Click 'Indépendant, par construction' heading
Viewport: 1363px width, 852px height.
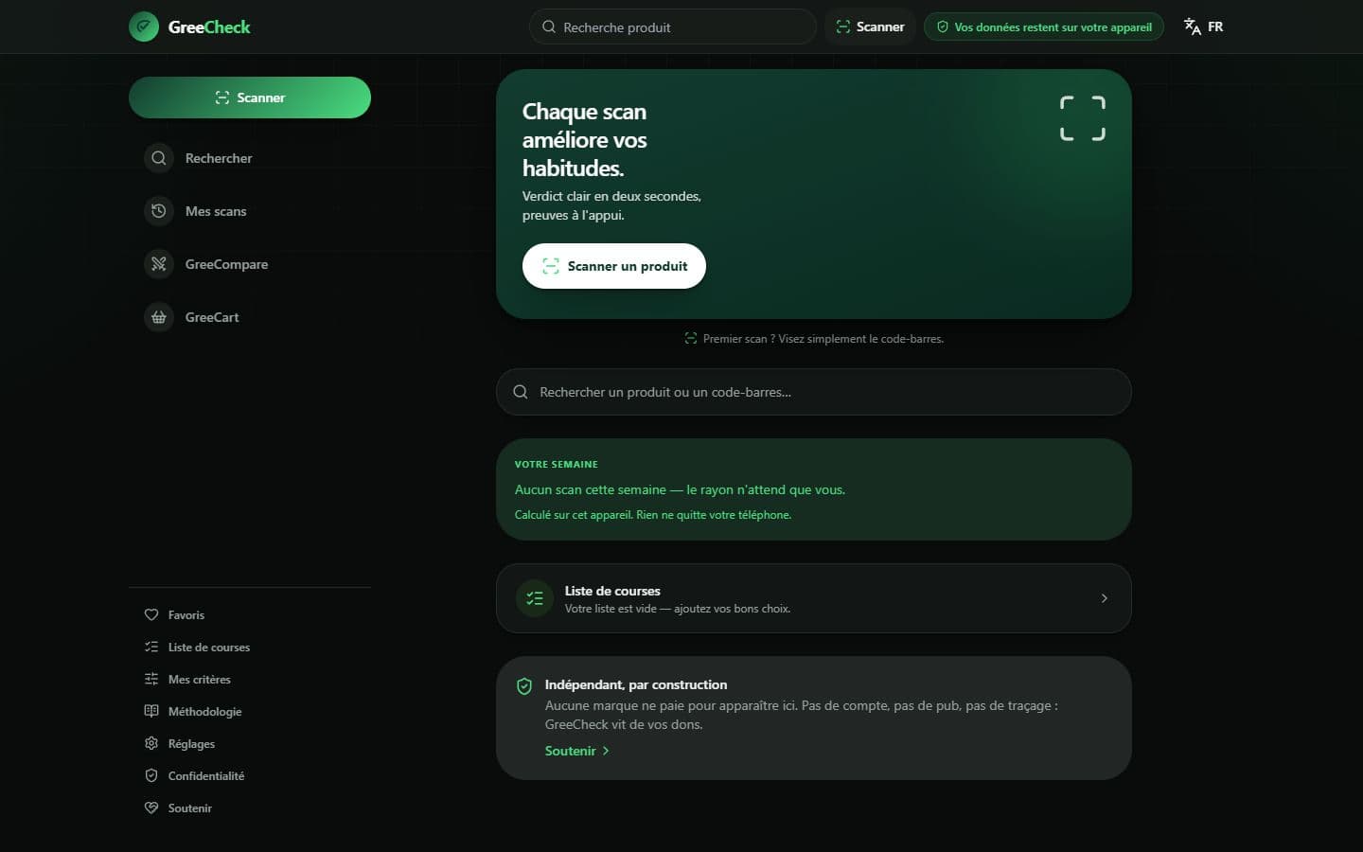tap(636, 684)
